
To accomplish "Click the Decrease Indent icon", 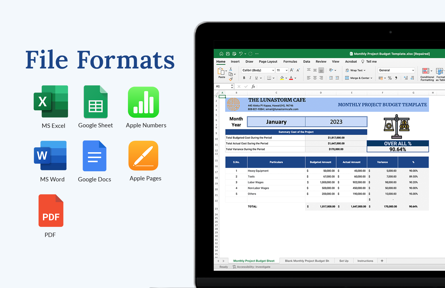I will coord(331,78).
